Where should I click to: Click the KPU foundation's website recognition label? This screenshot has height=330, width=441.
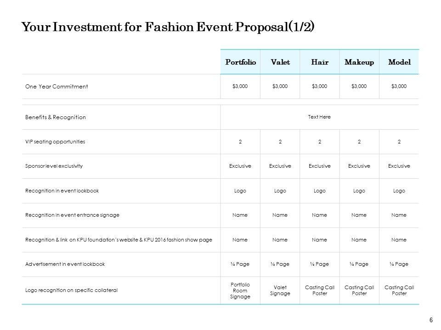(x=119, y=240)
